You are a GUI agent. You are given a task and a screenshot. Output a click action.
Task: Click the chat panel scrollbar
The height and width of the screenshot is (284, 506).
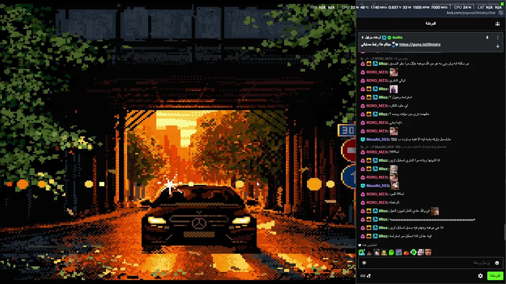click(x=504, y=231)
